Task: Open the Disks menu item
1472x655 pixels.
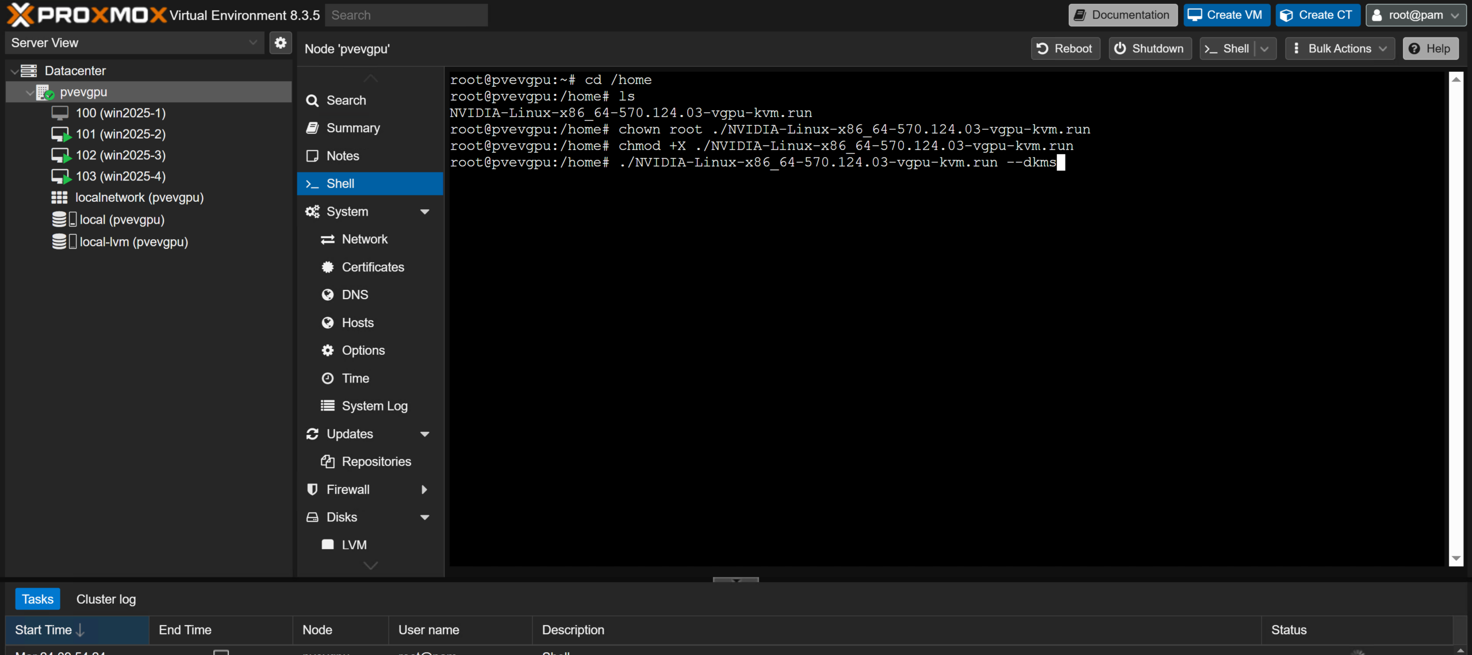Action: point(370,518)
